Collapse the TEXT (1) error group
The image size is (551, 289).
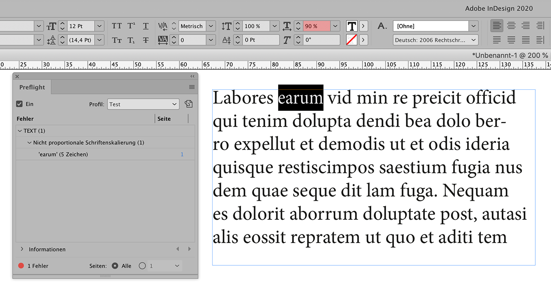coord(20,131)
